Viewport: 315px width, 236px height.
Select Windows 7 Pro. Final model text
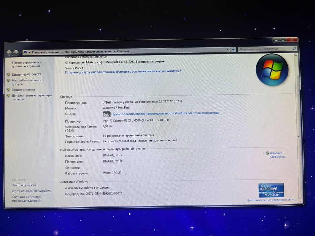(116, 108)
